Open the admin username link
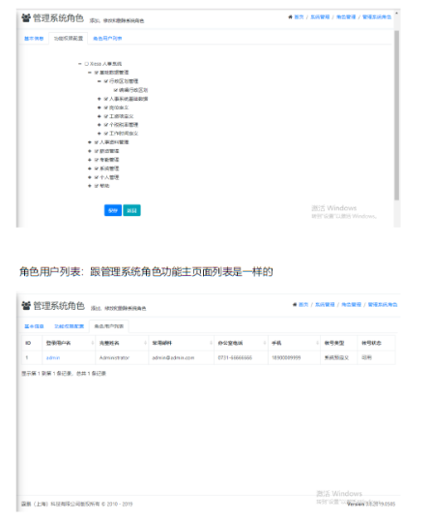 pyautogui.click(x=53, y=358)
